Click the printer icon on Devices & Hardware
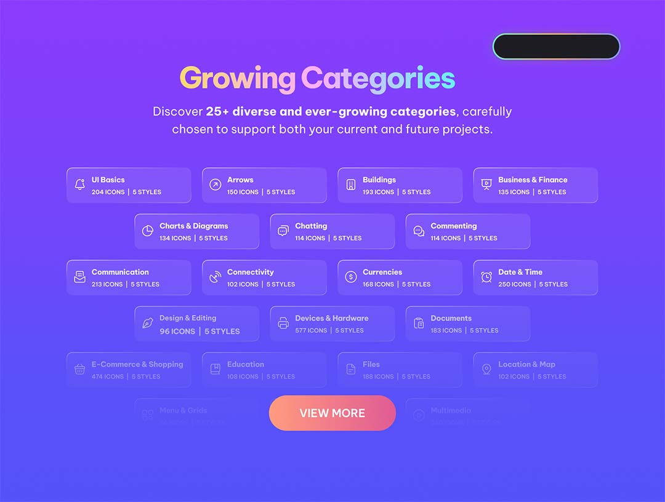Screen dimensions: 665x502 click(283, 324)
